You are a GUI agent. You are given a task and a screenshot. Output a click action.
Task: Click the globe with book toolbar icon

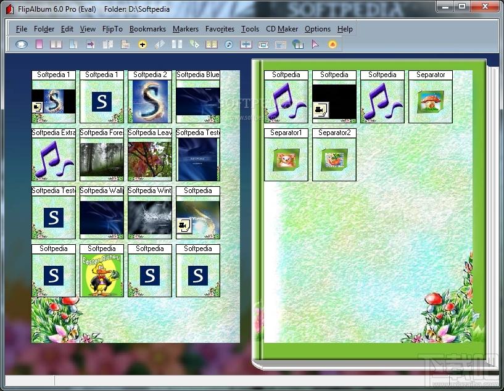tap(298, 44)
